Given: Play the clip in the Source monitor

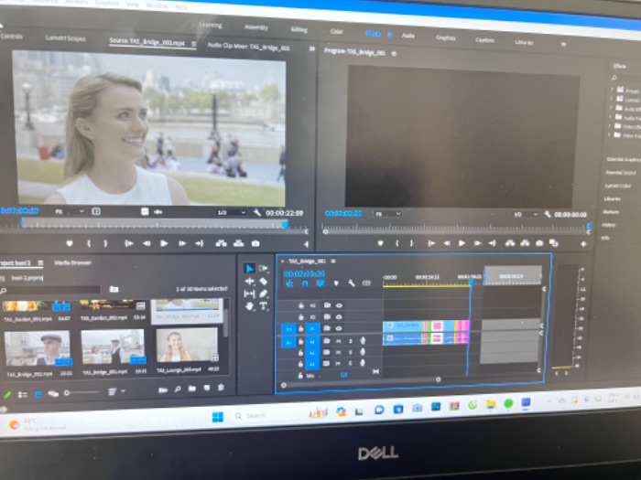Looking at the screenshot, I should [x=164, y=243].
